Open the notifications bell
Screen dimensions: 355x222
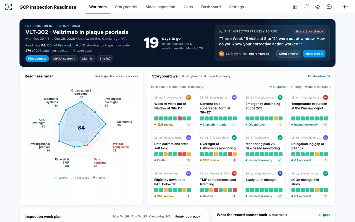coord(306,7)
